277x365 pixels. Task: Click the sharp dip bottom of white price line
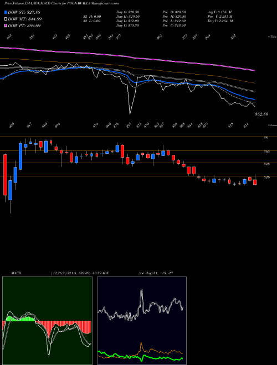[130, 114]
